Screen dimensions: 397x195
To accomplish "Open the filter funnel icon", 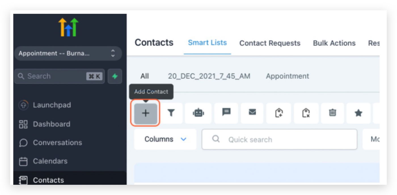I will tap(171, 113).
